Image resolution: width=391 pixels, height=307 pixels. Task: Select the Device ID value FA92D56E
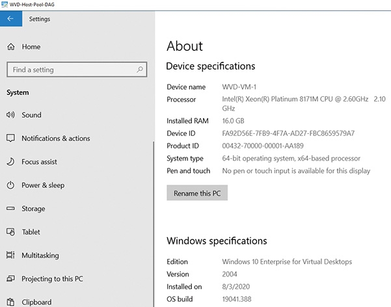click(288, 133)
